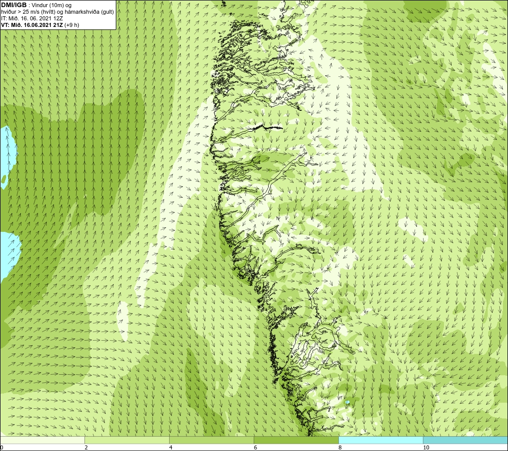Image resolution: width=508 pixels, height=451 pixels.
Task: Click the teal legend band above 10 m/s
Action: click(465, 440)
